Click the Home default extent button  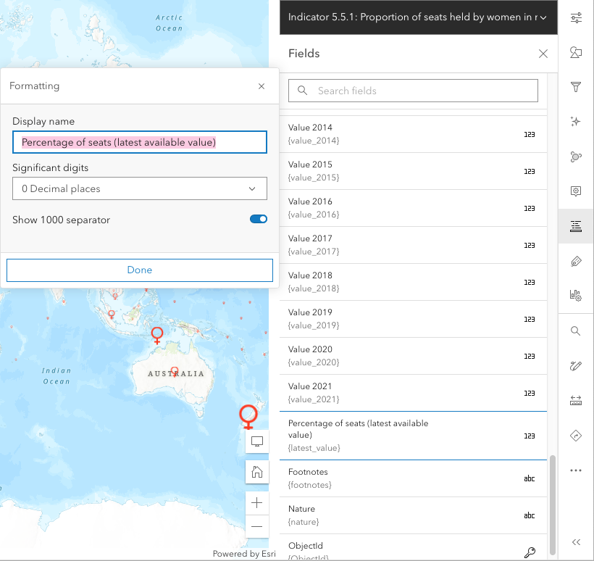[257, 473]
